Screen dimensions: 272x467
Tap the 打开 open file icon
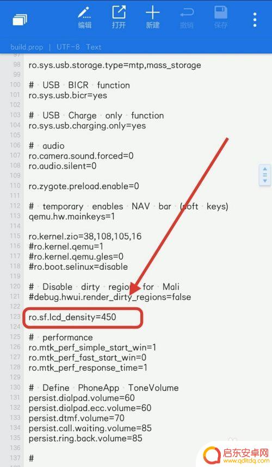click(119, 17)
